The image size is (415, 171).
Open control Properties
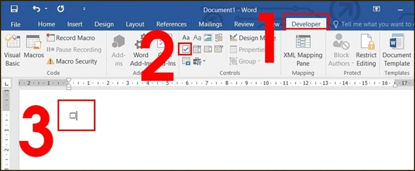pos(248,49)
